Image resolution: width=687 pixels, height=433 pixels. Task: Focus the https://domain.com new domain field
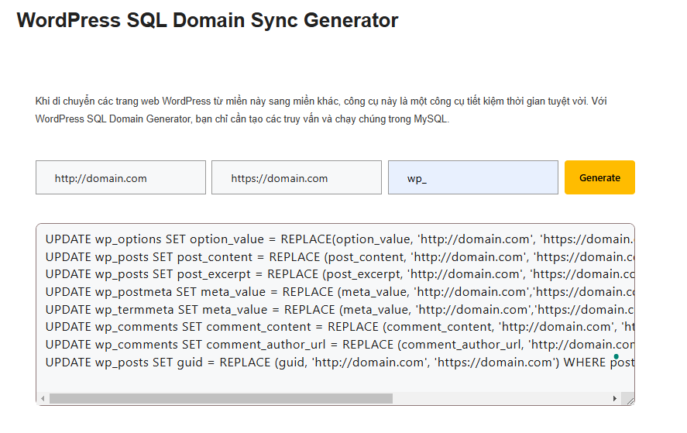297,177
